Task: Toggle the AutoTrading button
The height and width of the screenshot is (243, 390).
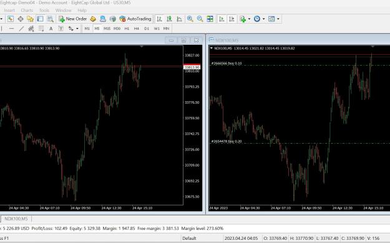Action: coord(135,19)
